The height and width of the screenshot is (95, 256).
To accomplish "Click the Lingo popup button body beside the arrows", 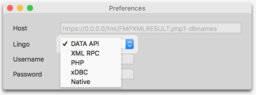I will coord(123,44).
